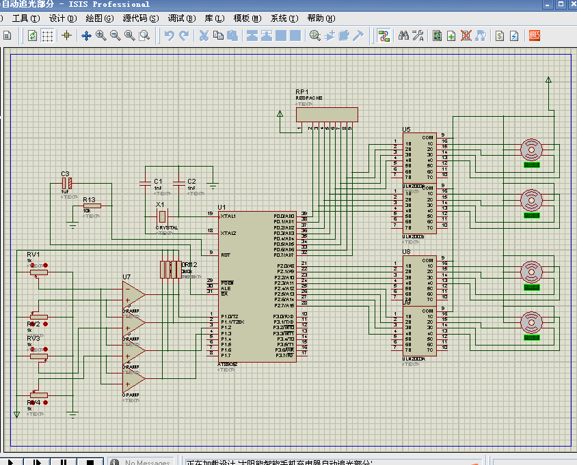Launch ARES netlist transfer icon

click(x=535, y=36)
